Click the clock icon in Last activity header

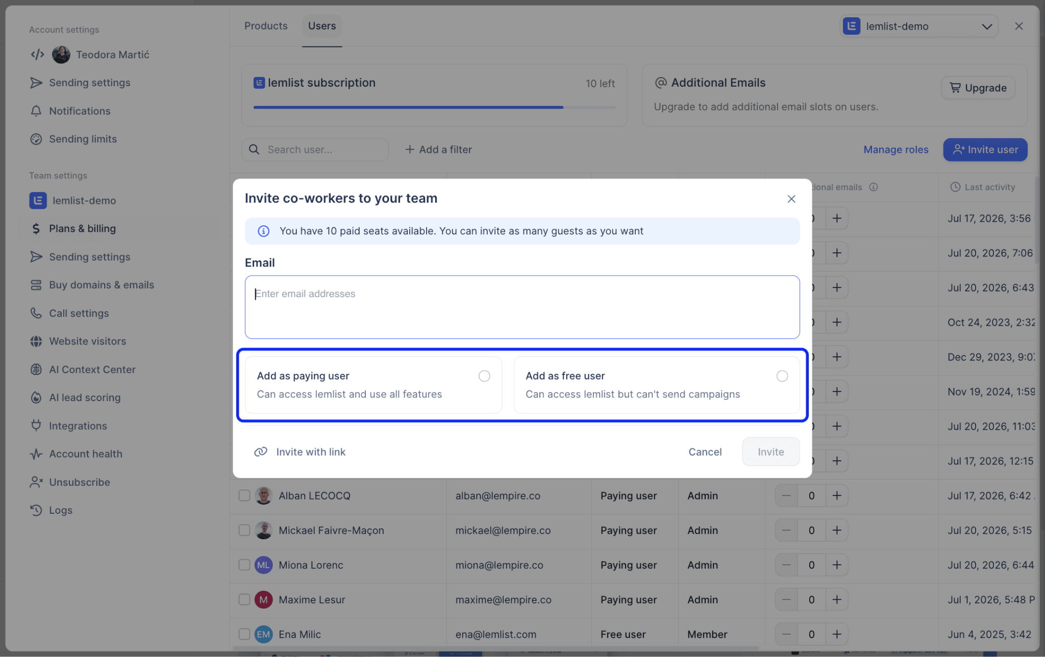[955, 187]
